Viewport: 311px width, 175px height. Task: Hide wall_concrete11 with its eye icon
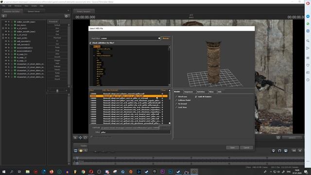click(6, 41)
